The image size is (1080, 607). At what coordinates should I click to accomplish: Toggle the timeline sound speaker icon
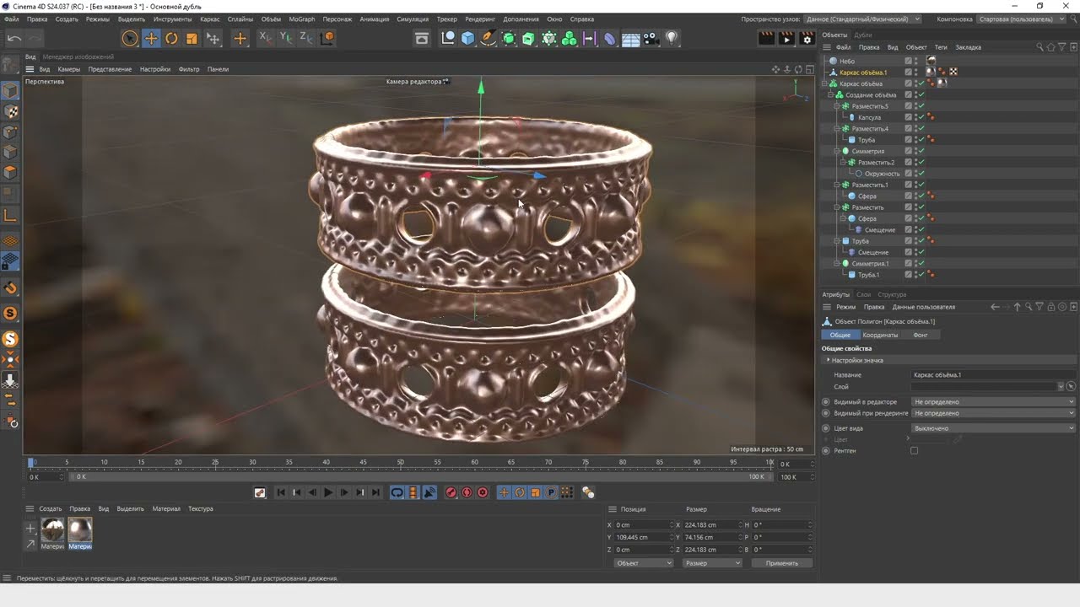[429, 492]
